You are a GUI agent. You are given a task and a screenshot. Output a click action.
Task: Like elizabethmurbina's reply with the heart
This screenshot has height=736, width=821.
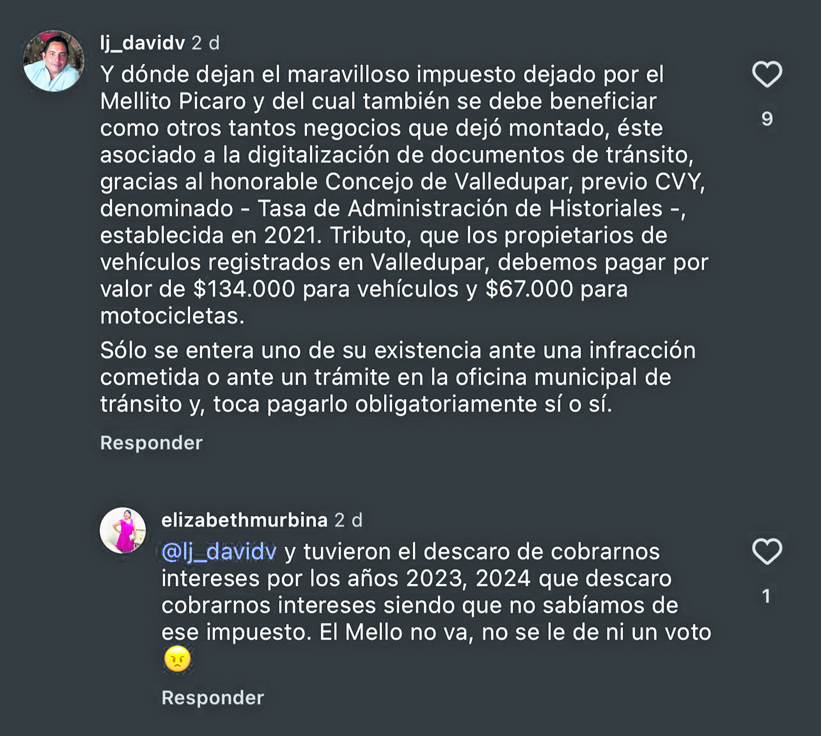[x=767, y=552]
